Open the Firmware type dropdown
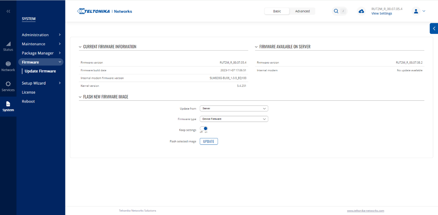 234,119
